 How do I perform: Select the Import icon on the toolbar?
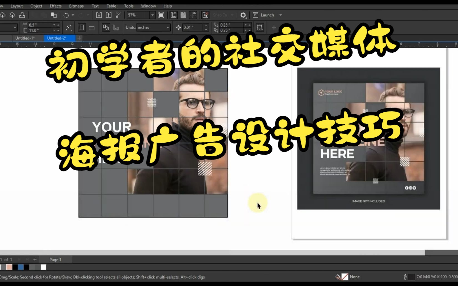[99, 15]
